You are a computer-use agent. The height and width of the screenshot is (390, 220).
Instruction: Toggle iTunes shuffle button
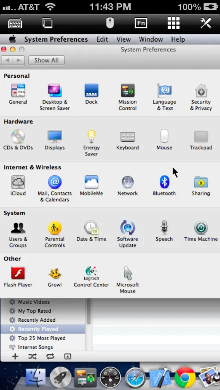coord(32,356)
